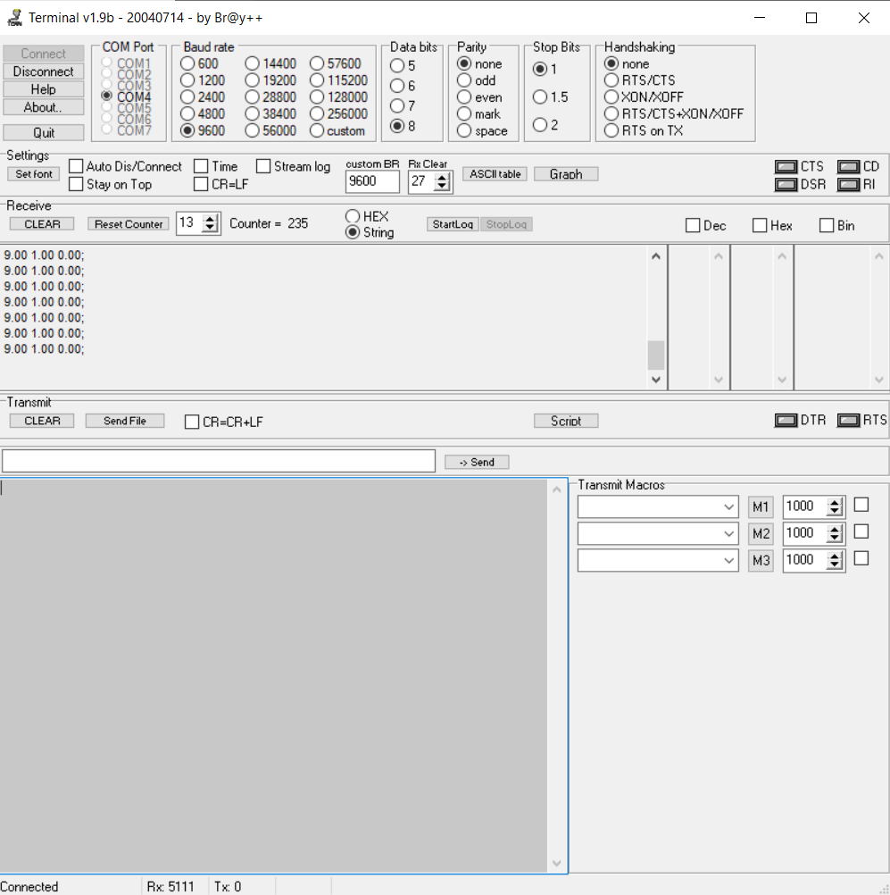Click the Disconnect button

(x=44, y=71)
